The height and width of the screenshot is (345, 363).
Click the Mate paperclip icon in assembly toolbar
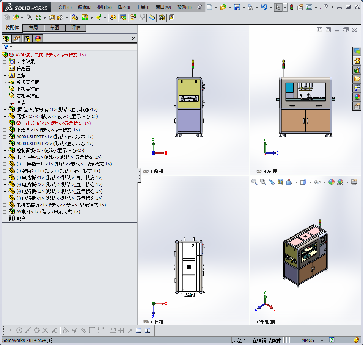click(29, 17)
